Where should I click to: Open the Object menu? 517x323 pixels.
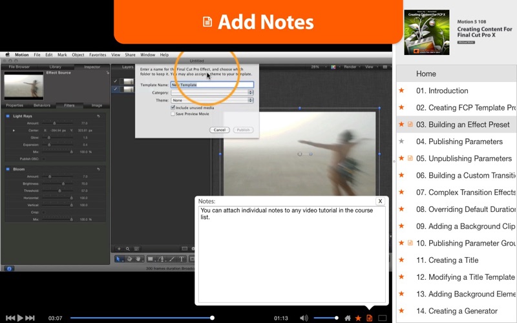(x=78, y=55)
